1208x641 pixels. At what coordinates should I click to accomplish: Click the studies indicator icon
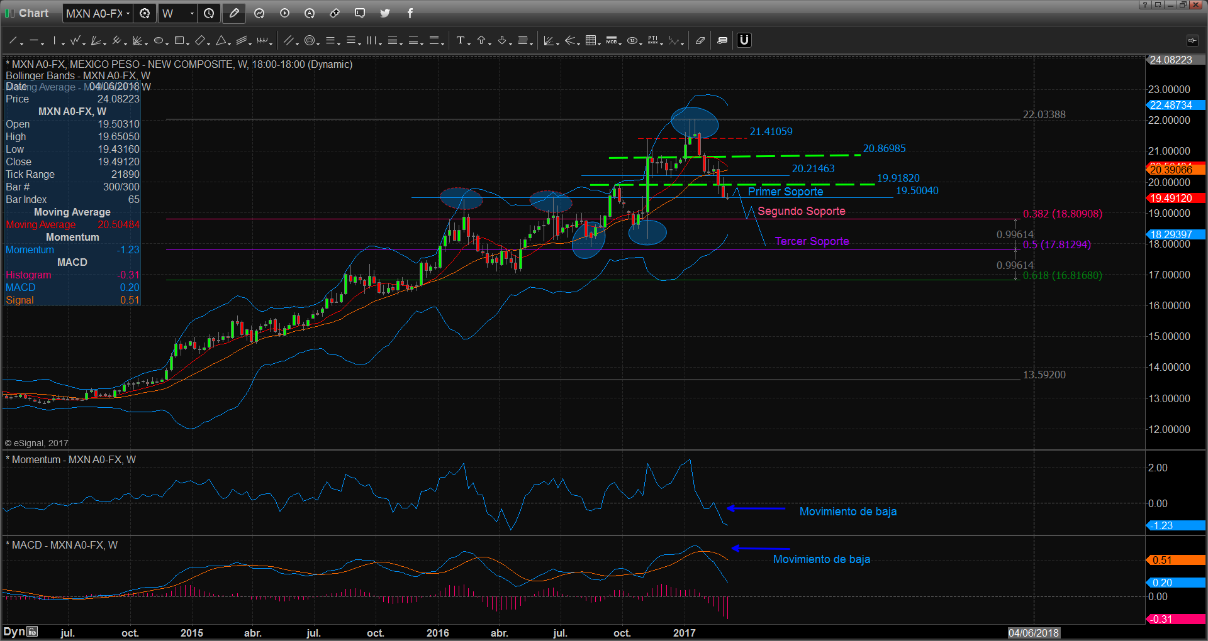pos(259,13)
